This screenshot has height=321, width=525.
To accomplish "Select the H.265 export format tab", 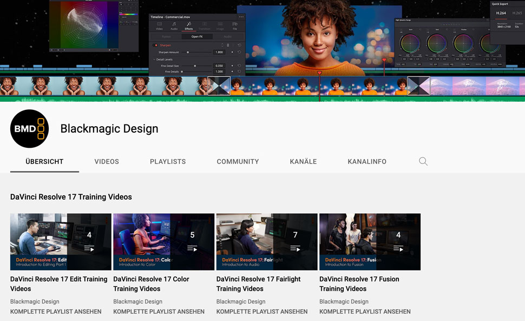I will [517, 13].
